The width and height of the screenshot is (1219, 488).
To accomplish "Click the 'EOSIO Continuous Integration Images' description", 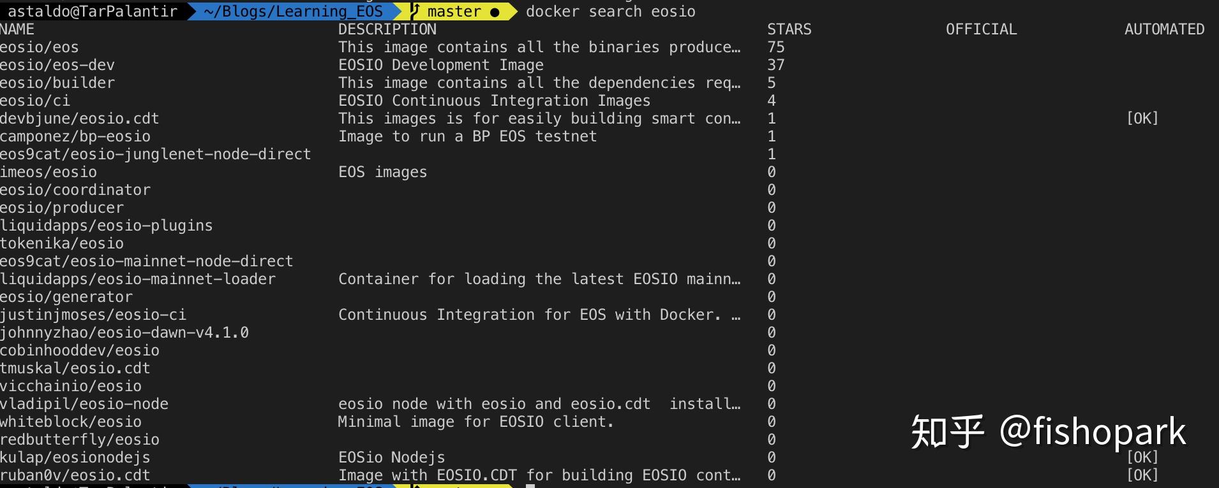I will tap(494, 101).
